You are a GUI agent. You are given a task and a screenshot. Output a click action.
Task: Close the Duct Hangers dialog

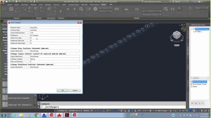[79, 23]
